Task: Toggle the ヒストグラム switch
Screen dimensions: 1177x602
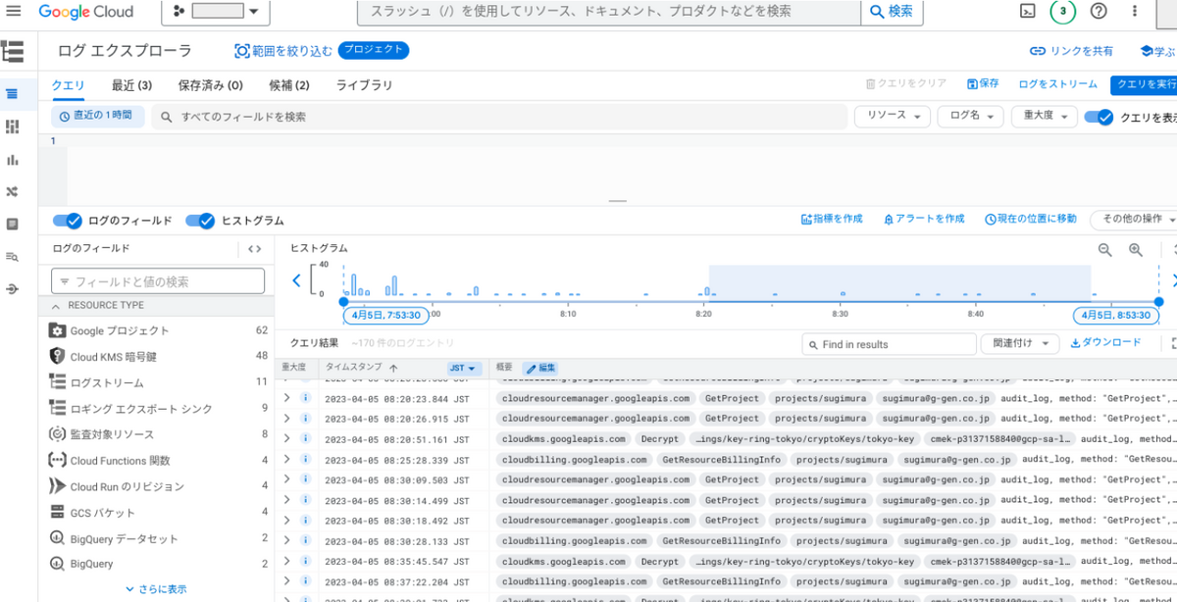Action: click(x=200, y=221)
